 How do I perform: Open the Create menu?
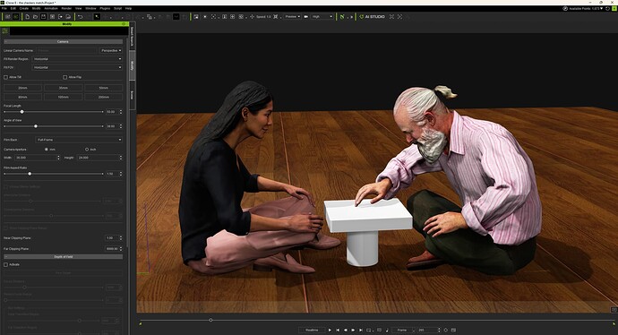24,8
